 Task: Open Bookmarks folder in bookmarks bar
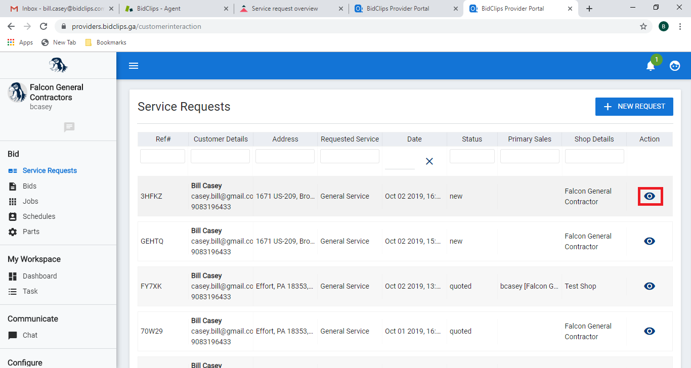pyautogui.click(x=106, y=42)
